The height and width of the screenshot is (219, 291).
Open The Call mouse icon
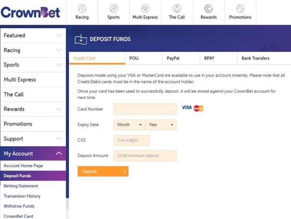[x=177, y=8]
